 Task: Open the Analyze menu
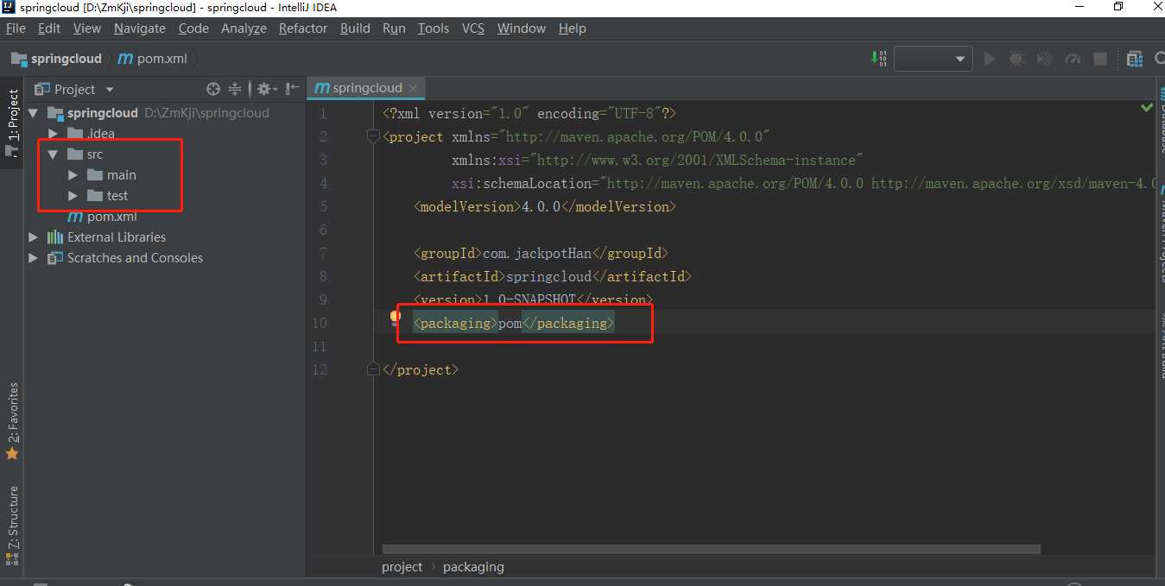pos(244,28)
